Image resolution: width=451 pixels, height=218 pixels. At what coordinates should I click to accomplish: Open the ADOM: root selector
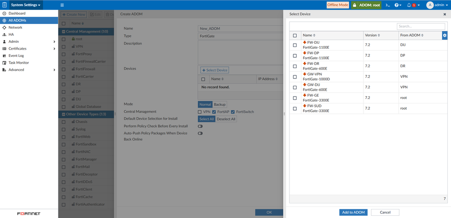367,5
